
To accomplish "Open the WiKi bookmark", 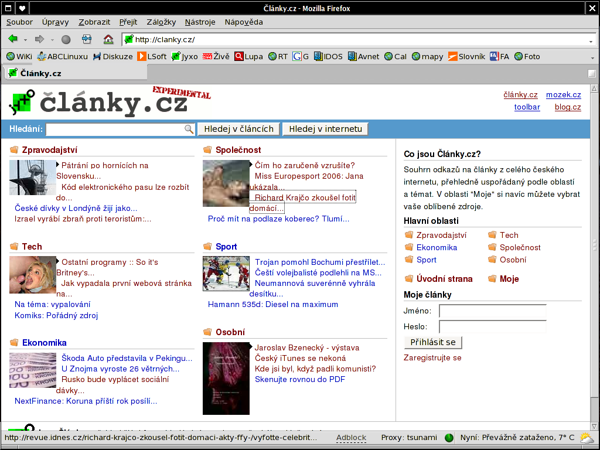I will 19,57.
